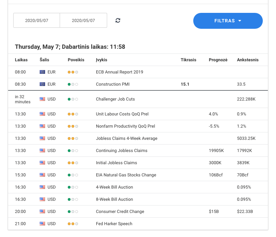Toggle the medium-impact indicator on Nonfarm Productivity QoQ Prel

click(x=73, y=126)
